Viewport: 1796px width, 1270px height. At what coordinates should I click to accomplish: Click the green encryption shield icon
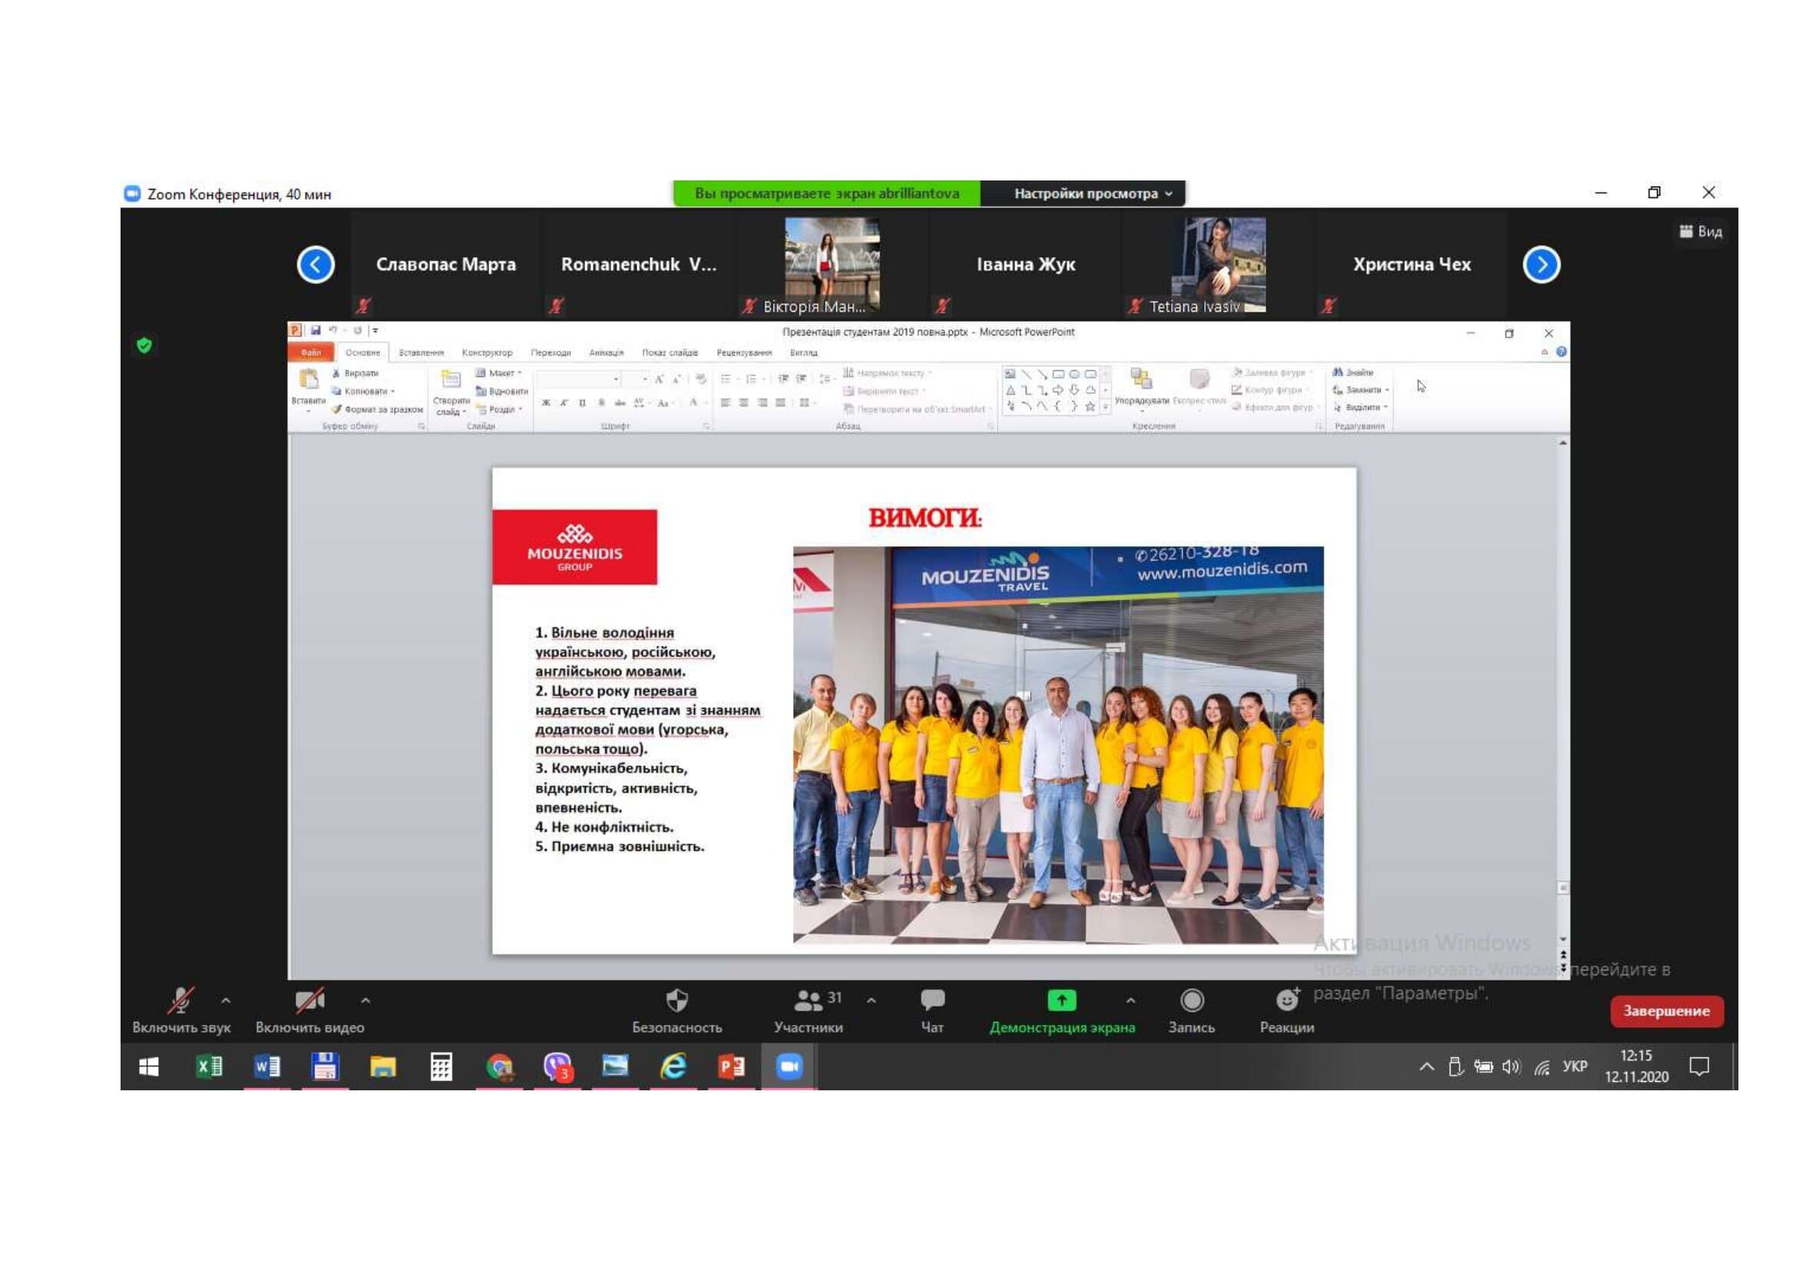pos(144,345)
